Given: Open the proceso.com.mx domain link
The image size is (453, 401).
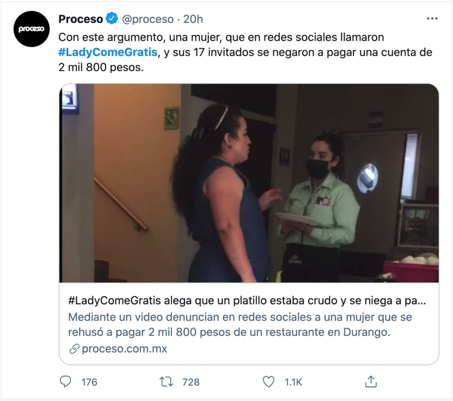Looking at the screenshot, I should click(124, 349).
